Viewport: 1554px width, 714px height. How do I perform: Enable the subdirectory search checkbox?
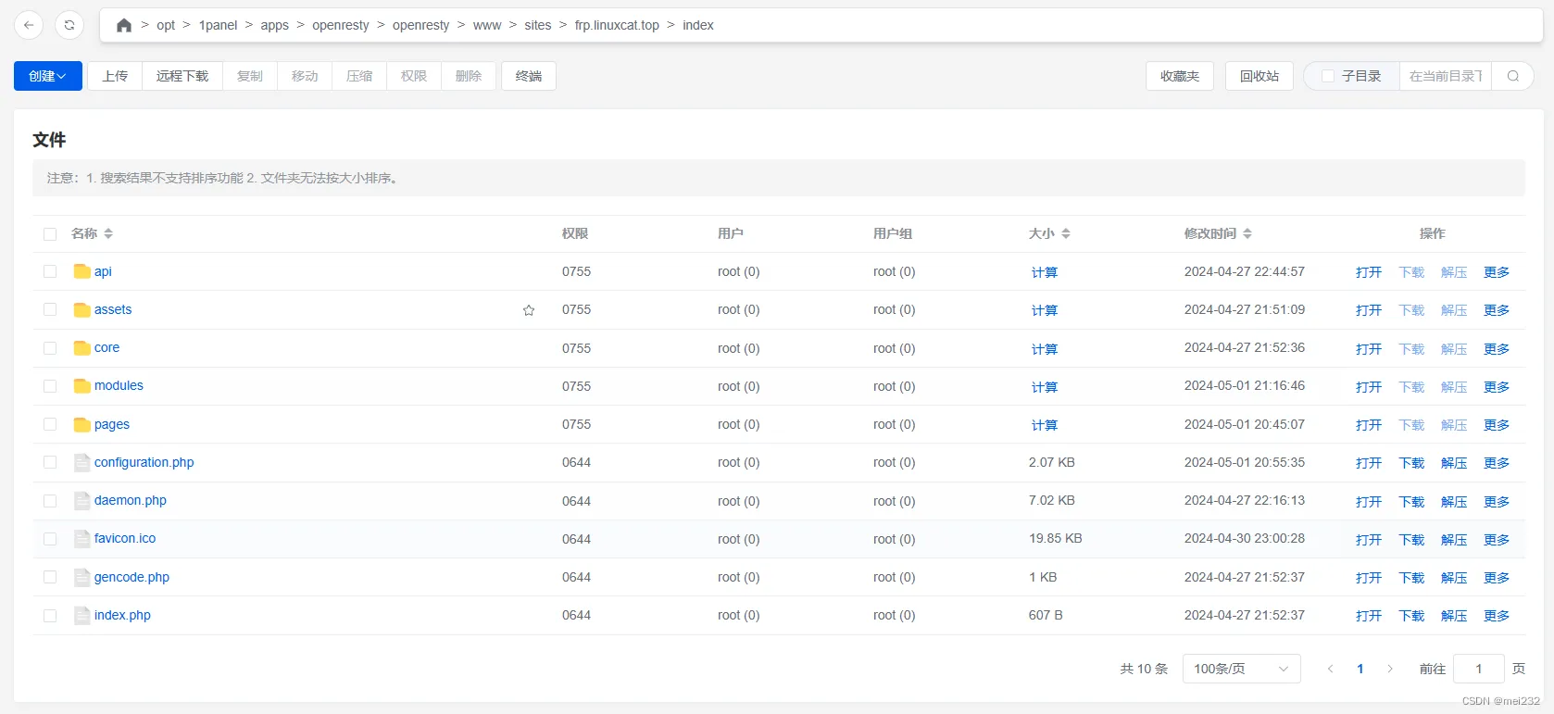pyautogui.click(x=1328, y=76)
